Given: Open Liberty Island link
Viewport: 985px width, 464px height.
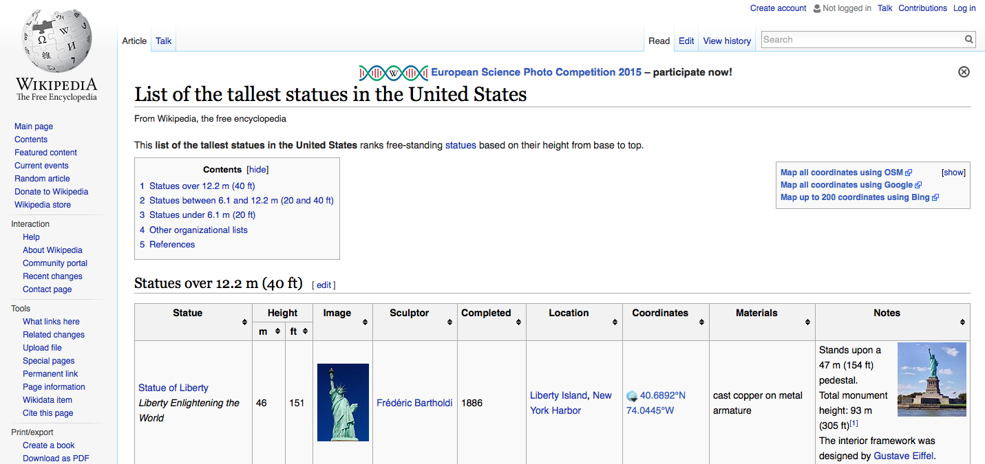Looking at the screenshot, I should click(558, 396).
